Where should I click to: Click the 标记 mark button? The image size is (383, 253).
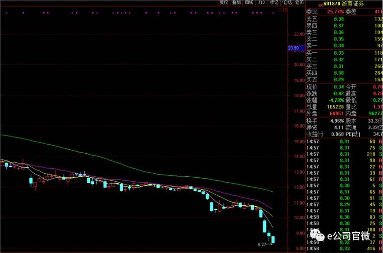click(x=274, y=2)
